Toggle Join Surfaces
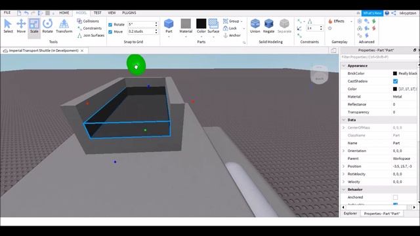This screenshot has width=420, height=236. [x=91, y=35]
